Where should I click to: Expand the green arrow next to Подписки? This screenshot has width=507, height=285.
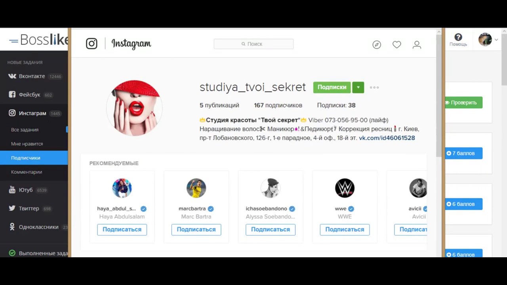[358, 87]
